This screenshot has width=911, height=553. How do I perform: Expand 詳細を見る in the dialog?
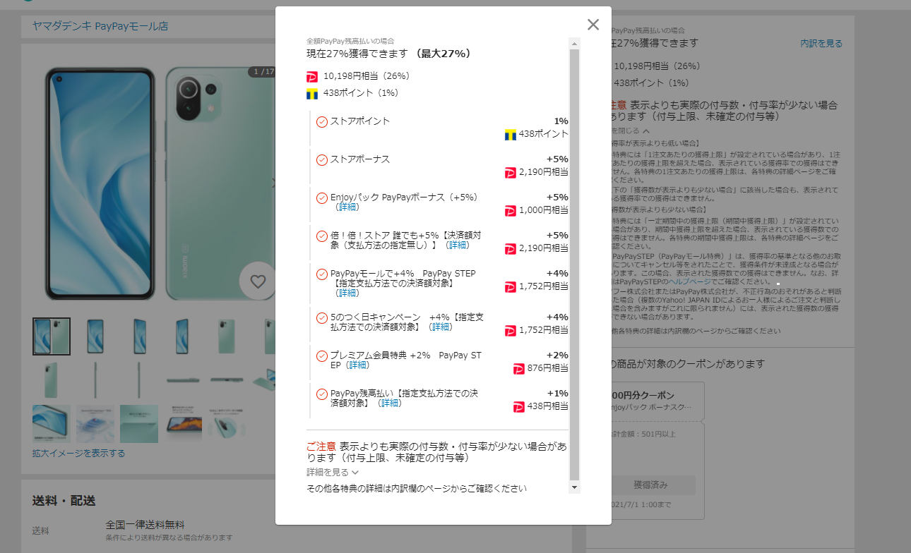coord(333,473)
